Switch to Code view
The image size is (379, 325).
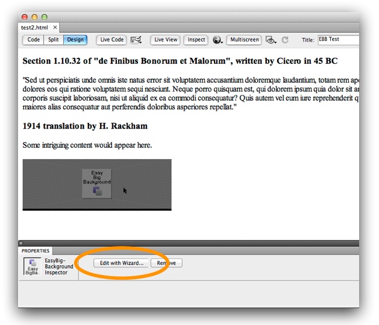point(34,40)
